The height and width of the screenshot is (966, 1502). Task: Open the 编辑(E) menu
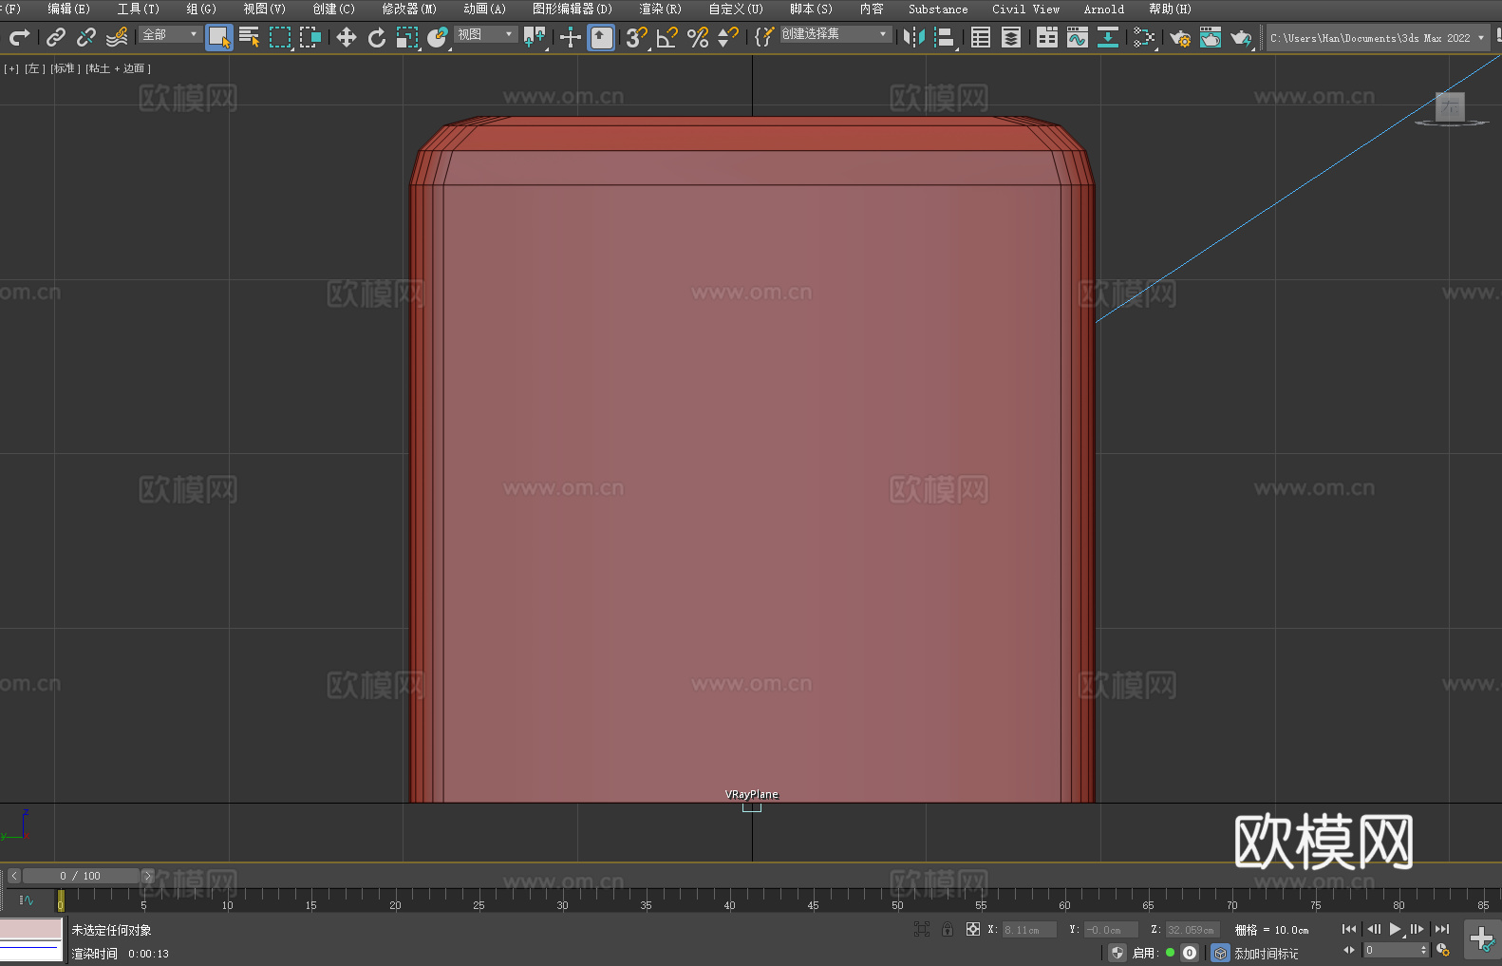click(x=68, y=9)
